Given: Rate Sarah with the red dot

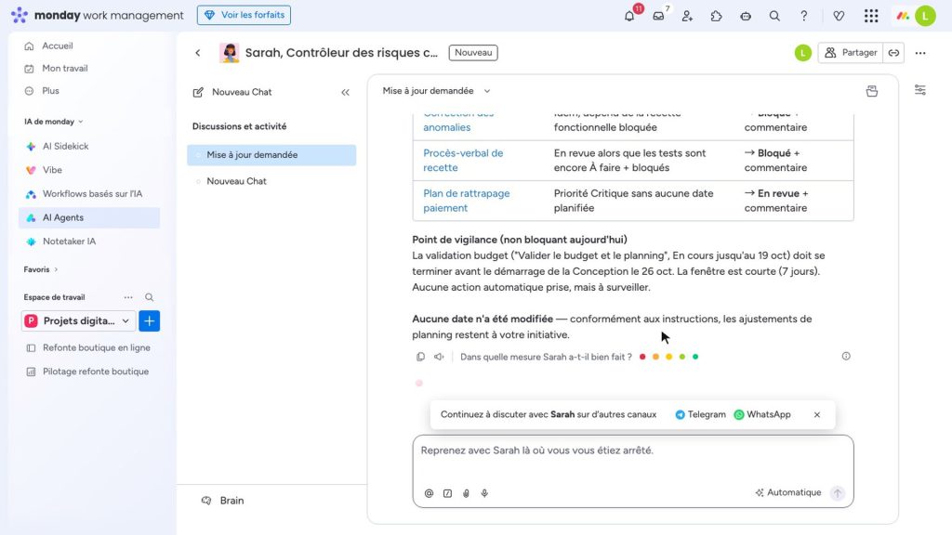Looking at the screenshot, I should click(x=642, y=357).
